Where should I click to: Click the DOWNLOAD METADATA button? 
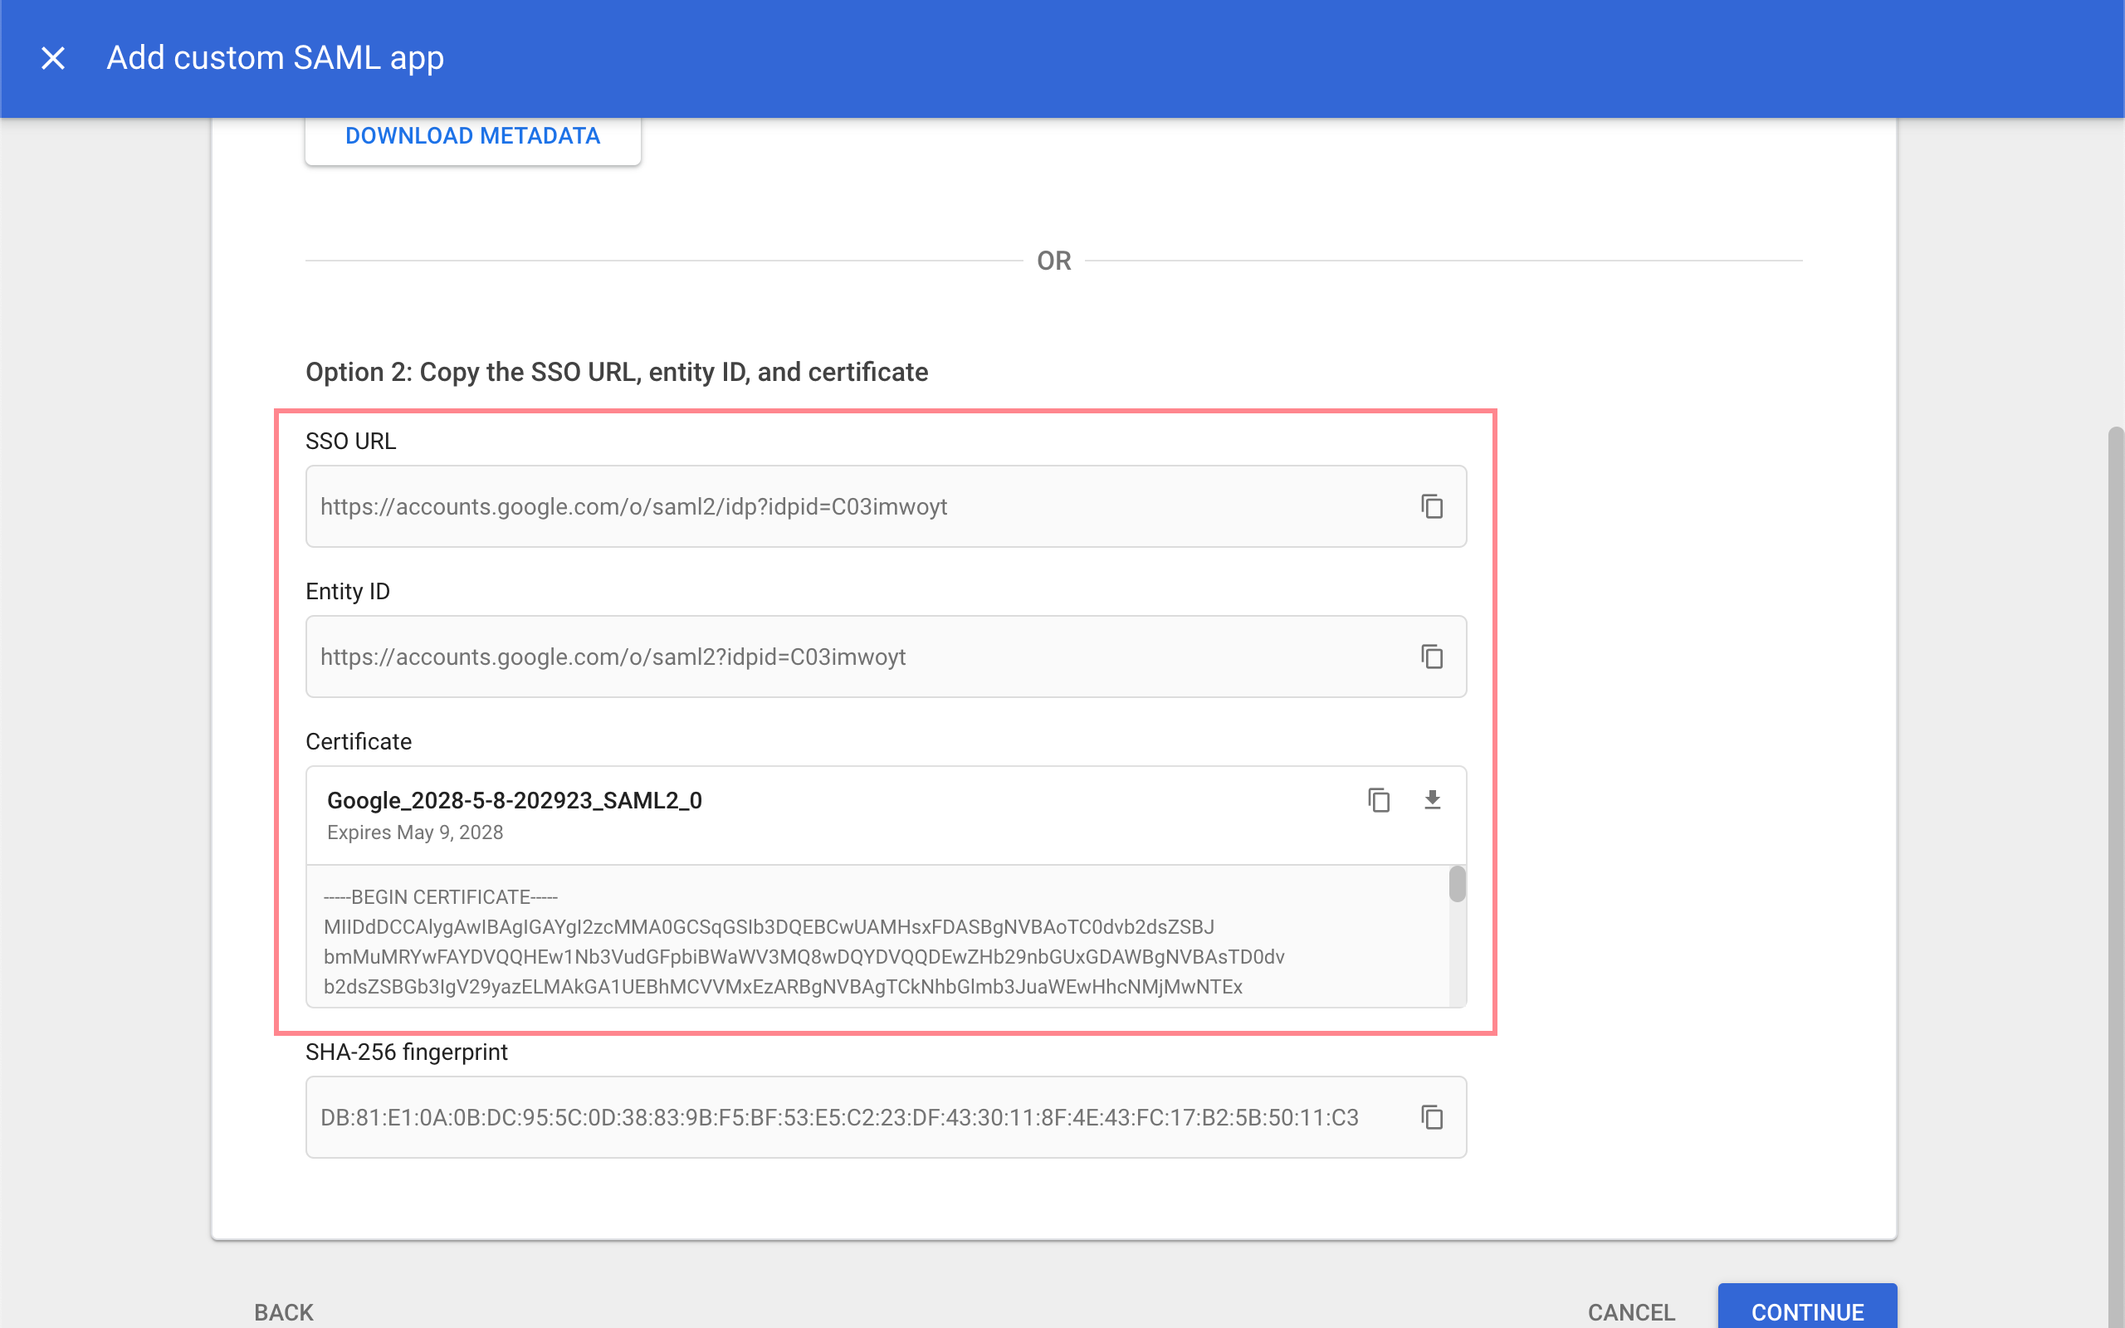pos(472,136)
